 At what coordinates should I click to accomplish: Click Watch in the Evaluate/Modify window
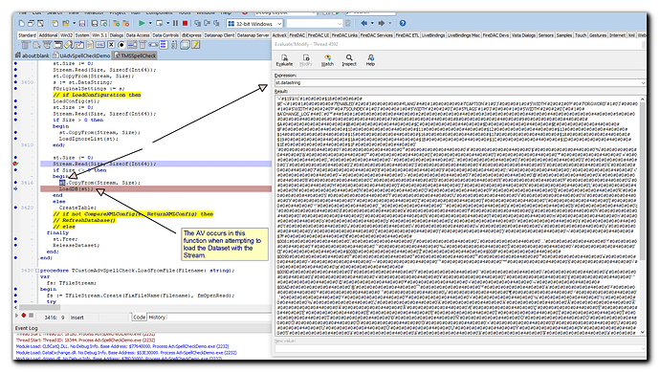(327, 60)
